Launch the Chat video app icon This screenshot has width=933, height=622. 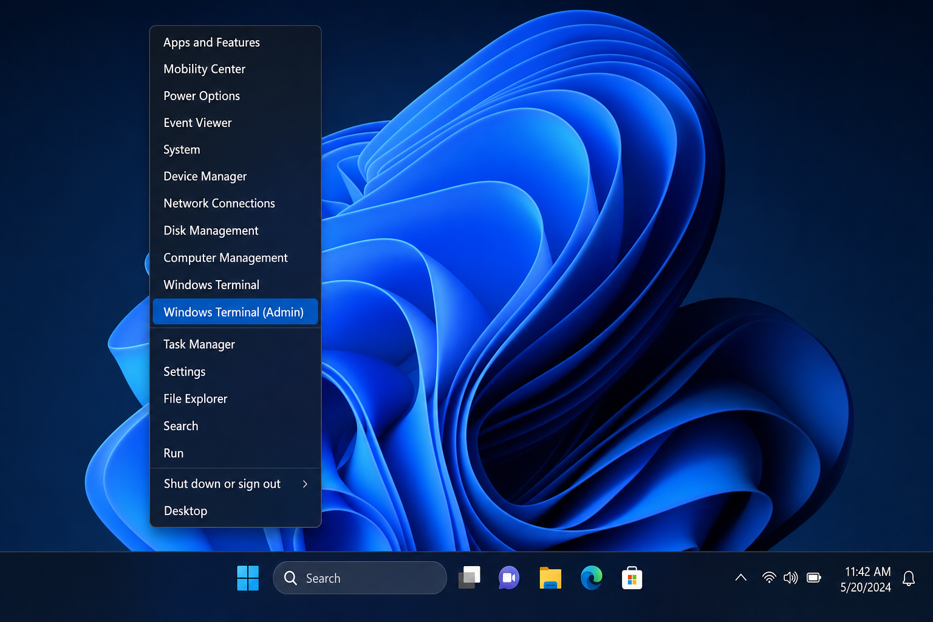509,578
